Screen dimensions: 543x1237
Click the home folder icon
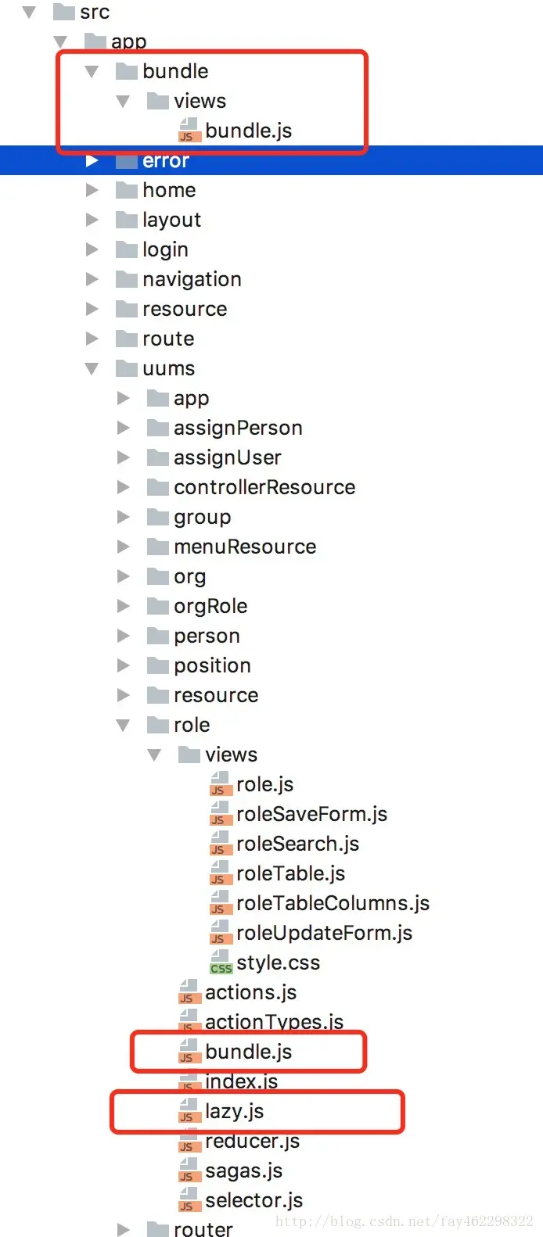(x=126, y=190)
